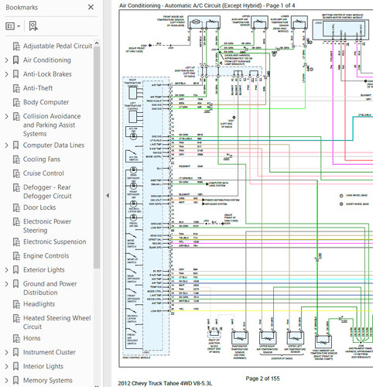Open the bookmarks options list menu
This screenshot has height=387, width=373.
[12, 26]
